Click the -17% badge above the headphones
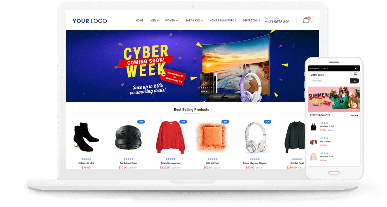 pos(268,122)
